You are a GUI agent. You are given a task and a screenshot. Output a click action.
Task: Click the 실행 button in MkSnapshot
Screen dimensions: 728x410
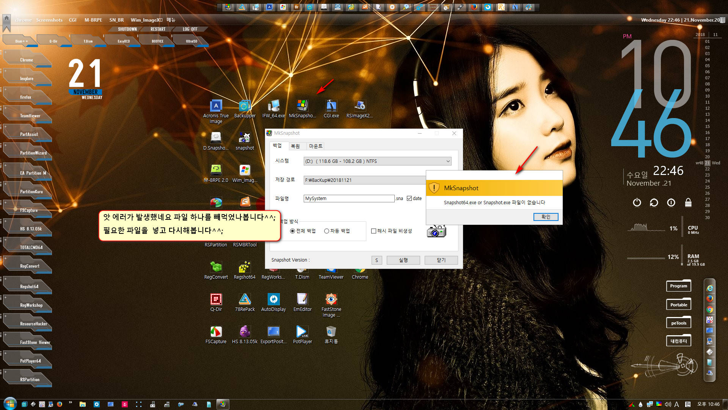point(403,260)
